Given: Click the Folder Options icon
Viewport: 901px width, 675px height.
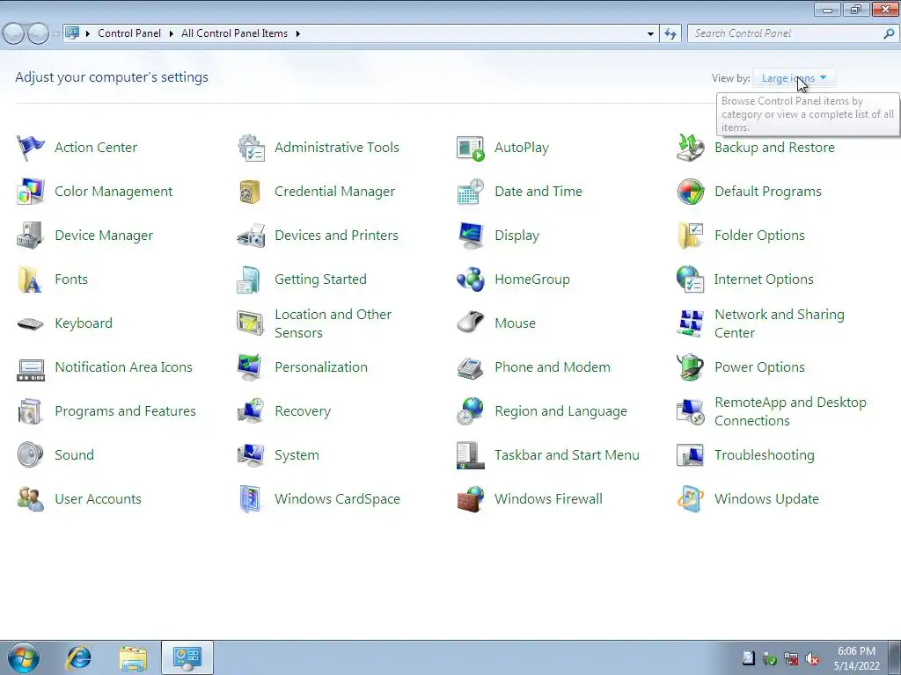Looking at the screenshot, I should [x=691, y=236].
